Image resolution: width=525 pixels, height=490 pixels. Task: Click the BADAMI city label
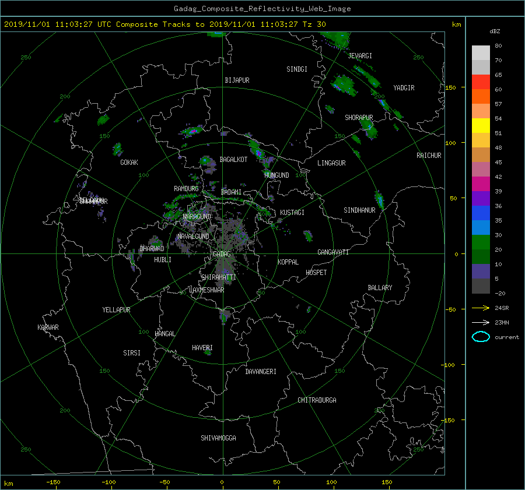pyautogui.click(x=231, y=192)
